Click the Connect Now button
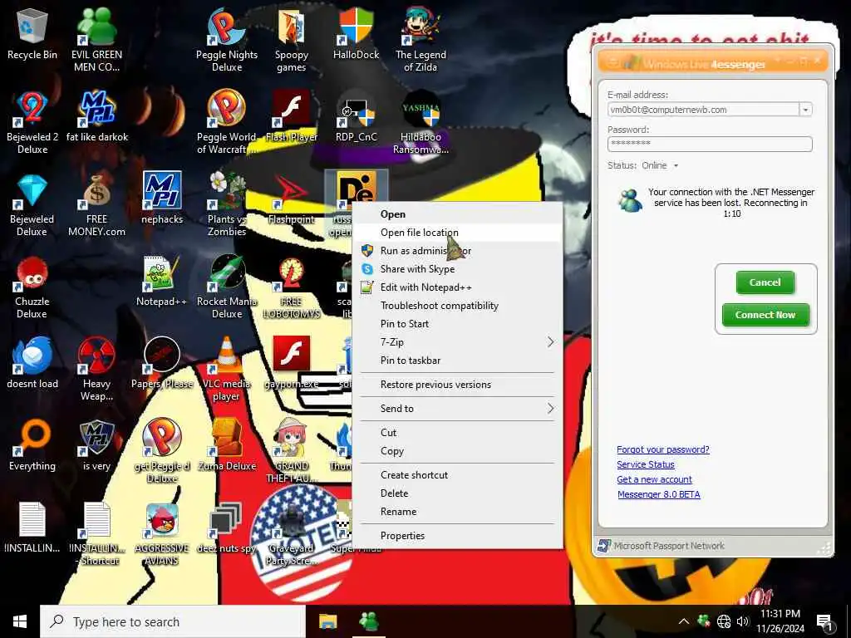Screen dimensions: 851x638 click(765, 315)
